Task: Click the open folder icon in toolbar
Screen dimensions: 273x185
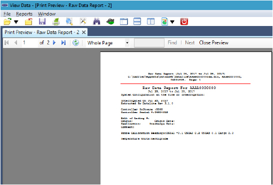Action: pyautogui.click(x=7, y=22)
